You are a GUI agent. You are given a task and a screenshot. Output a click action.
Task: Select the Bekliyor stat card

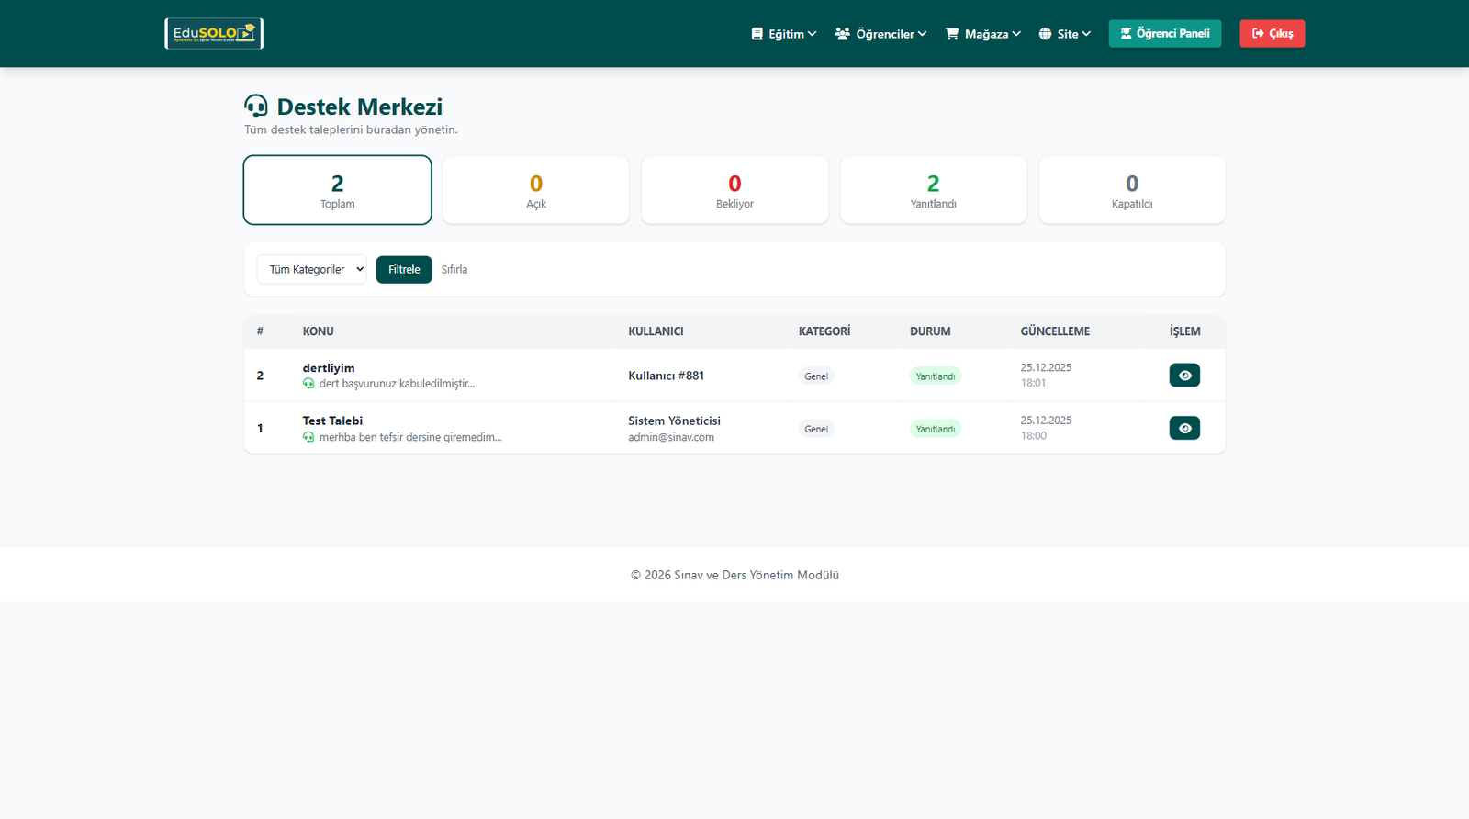(734, 190)
